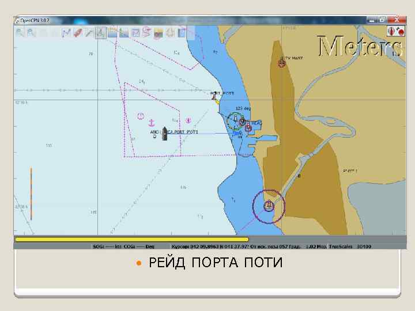Click the Zoom Out magnifier icon
Image resolution: width=415 pixels, height=311 pixels.
click(31, 33)
